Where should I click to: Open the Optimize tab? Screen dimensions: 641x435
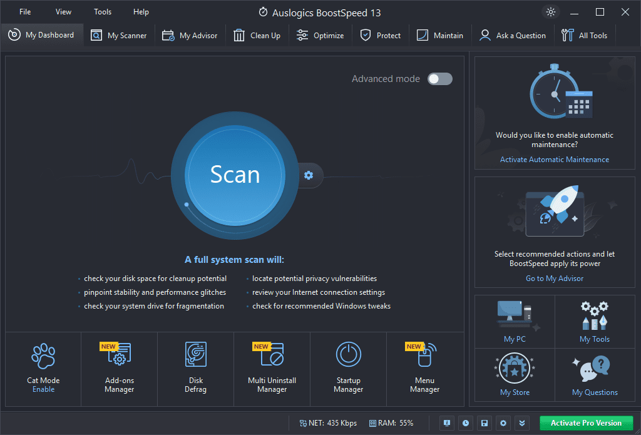tap(320, 36)
